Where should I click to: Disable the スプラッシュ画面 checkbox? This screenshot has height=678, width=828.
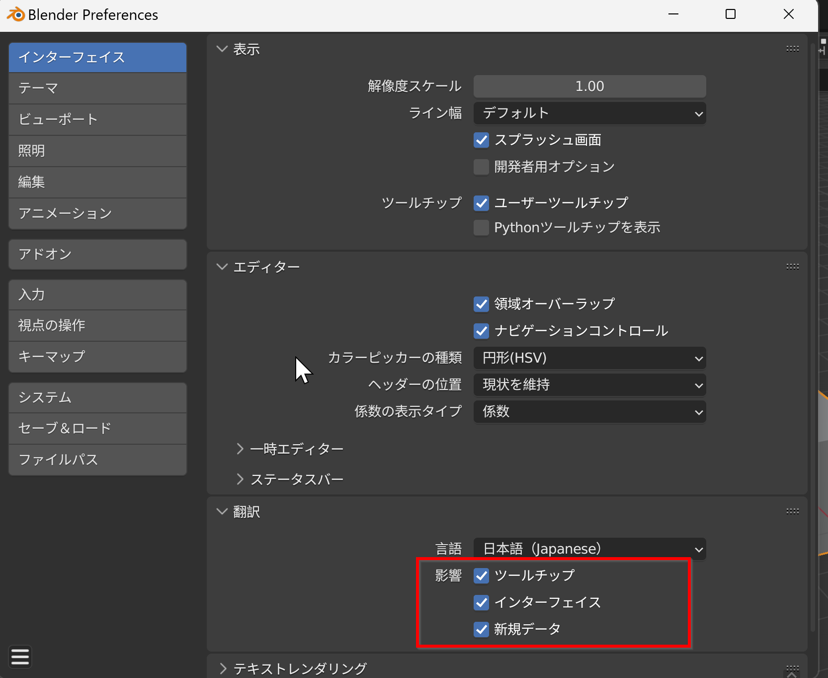coord(481,140)
